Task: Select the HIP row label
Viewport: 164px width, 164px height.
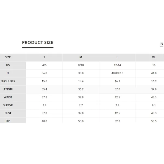Action: [8, 121]
